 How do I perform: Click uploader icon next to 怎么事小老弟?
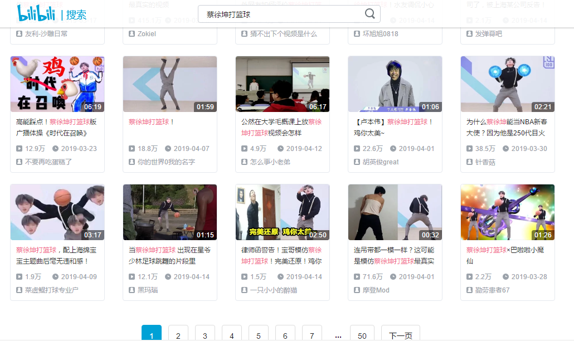tap(245, 162)
